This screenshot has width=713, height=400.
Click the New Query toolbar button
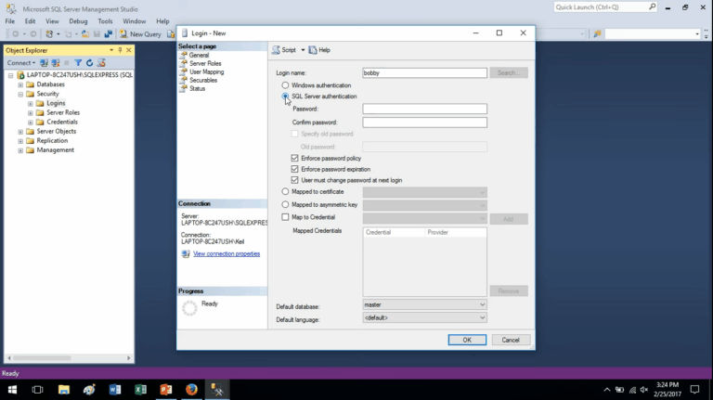tap(140, 34)
